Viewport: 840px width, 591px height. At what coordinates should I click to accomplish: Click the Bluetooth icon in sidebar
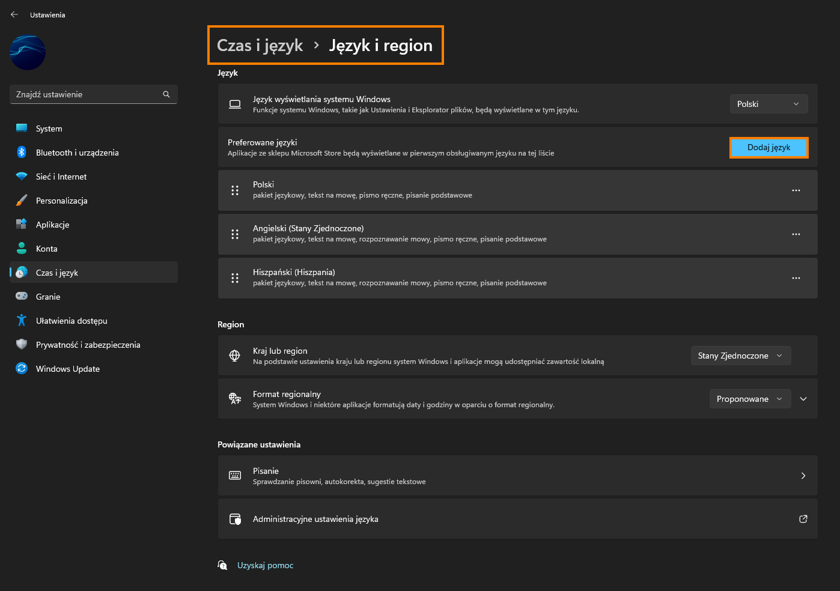coord(22,153)
